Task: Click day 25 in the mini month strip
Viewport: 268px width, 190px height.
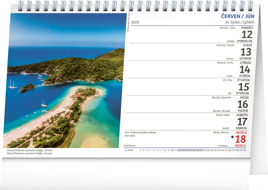Action: coord(226,150)
